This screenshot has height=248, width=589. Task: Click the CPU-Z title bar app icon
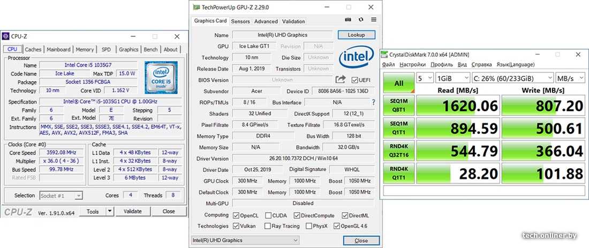[6, 36]
